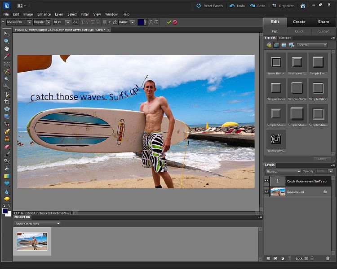
Task: Click the Undo button
Action: pyautogui.click(x=237, y=6)
